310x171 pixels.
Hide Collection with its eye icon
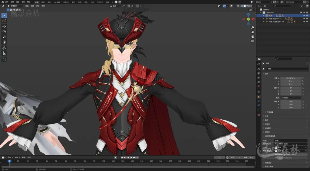click(304, 13)
